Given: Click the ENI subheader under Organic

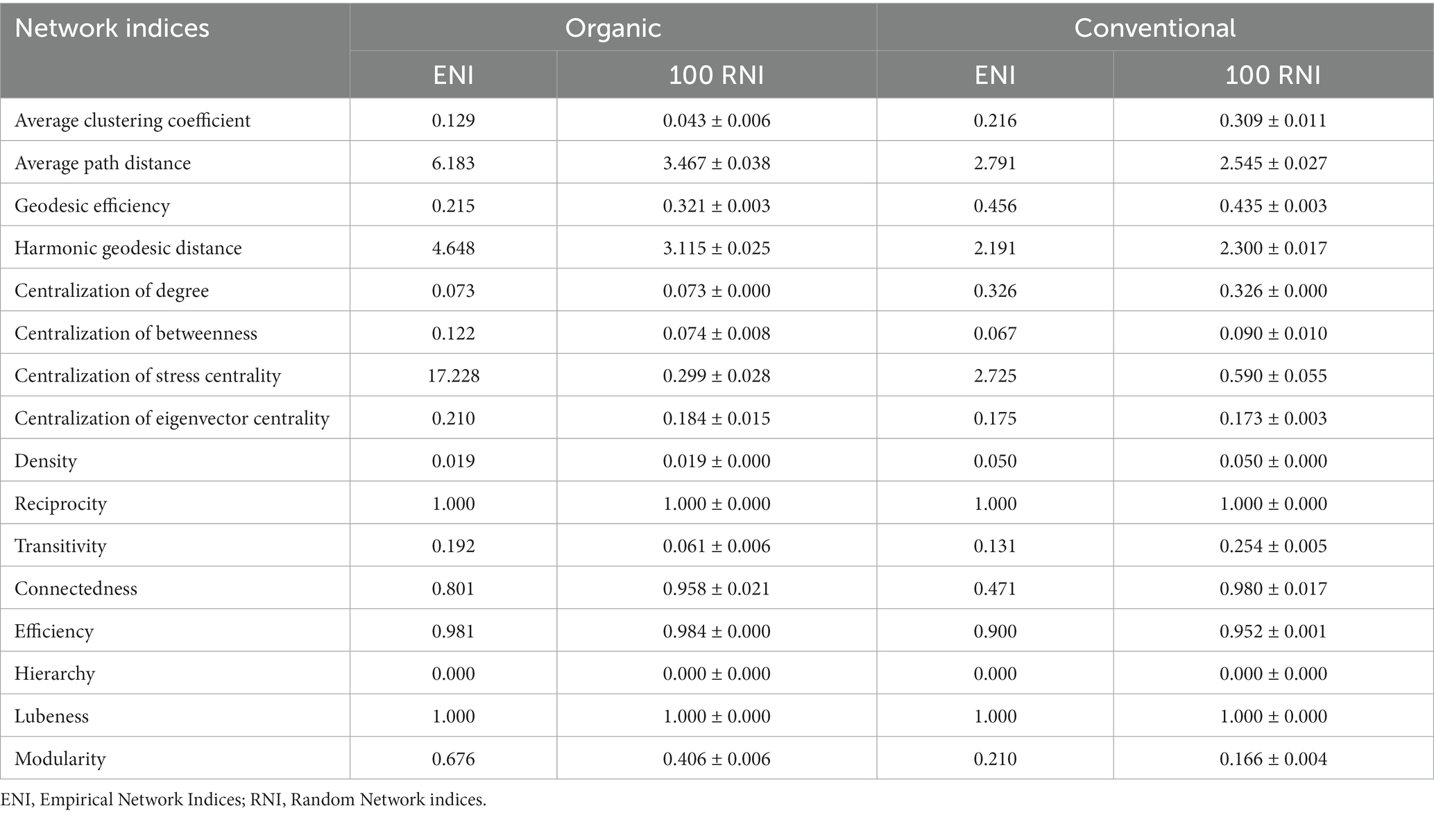Looking at the screenshot, I should tap(453, 75).
